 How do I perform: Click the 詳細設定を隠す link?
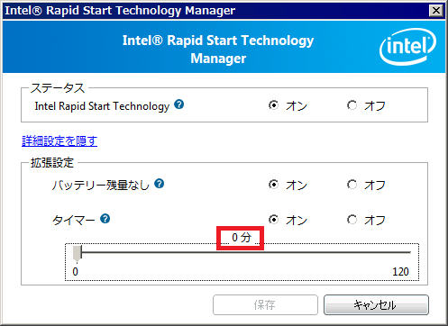pyautogui.click(x=59, y=140)
